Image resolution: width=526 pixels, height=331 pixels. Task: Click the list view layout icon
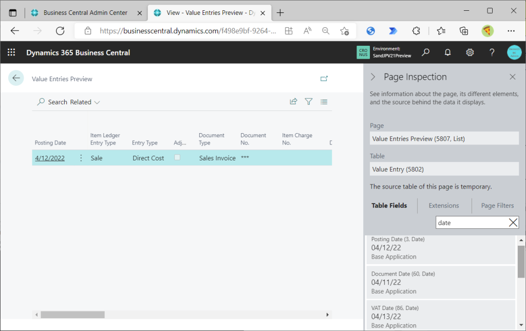click(x=324, y=102)
